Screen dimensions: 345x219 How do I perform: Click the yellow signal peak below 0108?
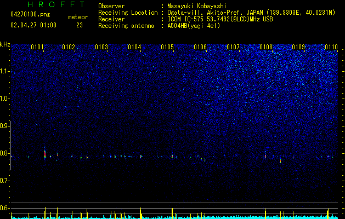point(265,214)
